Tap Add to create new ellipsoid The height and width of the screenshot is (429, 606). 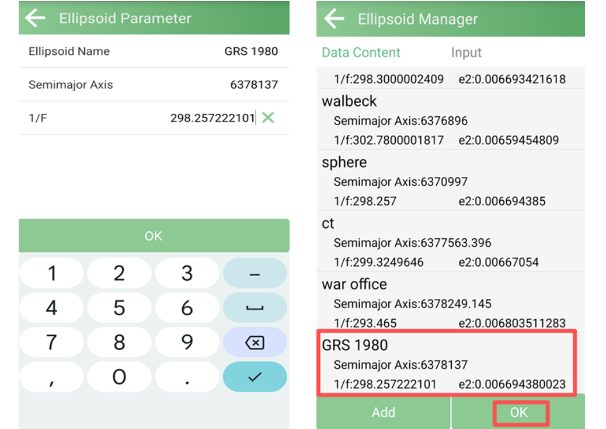(383, 413)
